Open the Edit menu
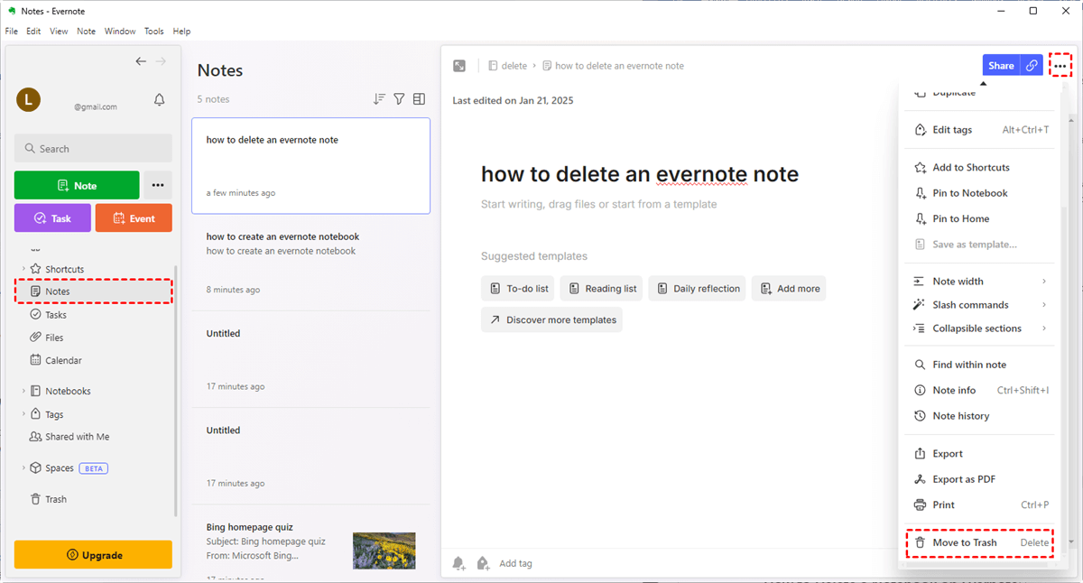The width and height of the screenshot is (1083, 583). click(x=33, y=31)
